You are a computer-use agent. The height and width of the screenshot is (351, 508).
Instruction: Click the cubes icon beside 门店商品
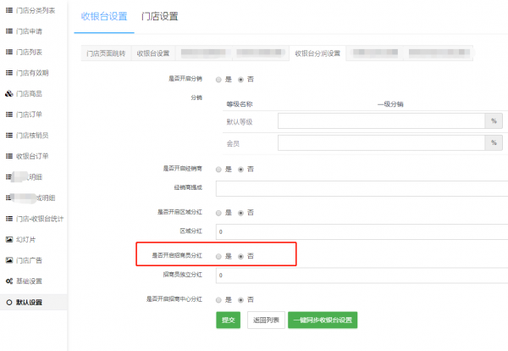coord(9,94)
